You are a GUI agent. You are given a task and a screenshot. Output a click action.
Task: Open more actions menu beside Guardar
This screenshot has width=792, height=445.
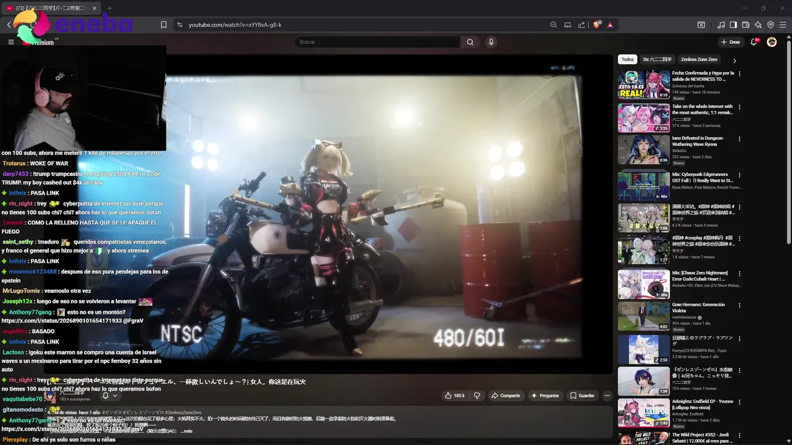(607, 396)
